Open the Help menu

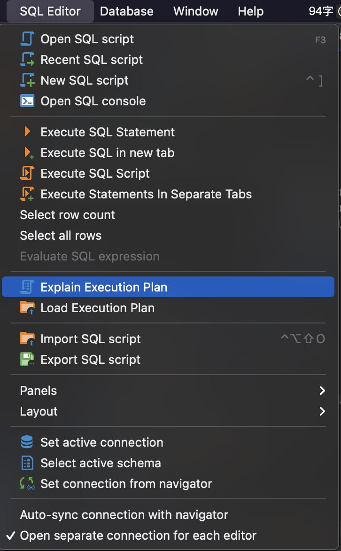pyautogui.click(x=250, y=11)
